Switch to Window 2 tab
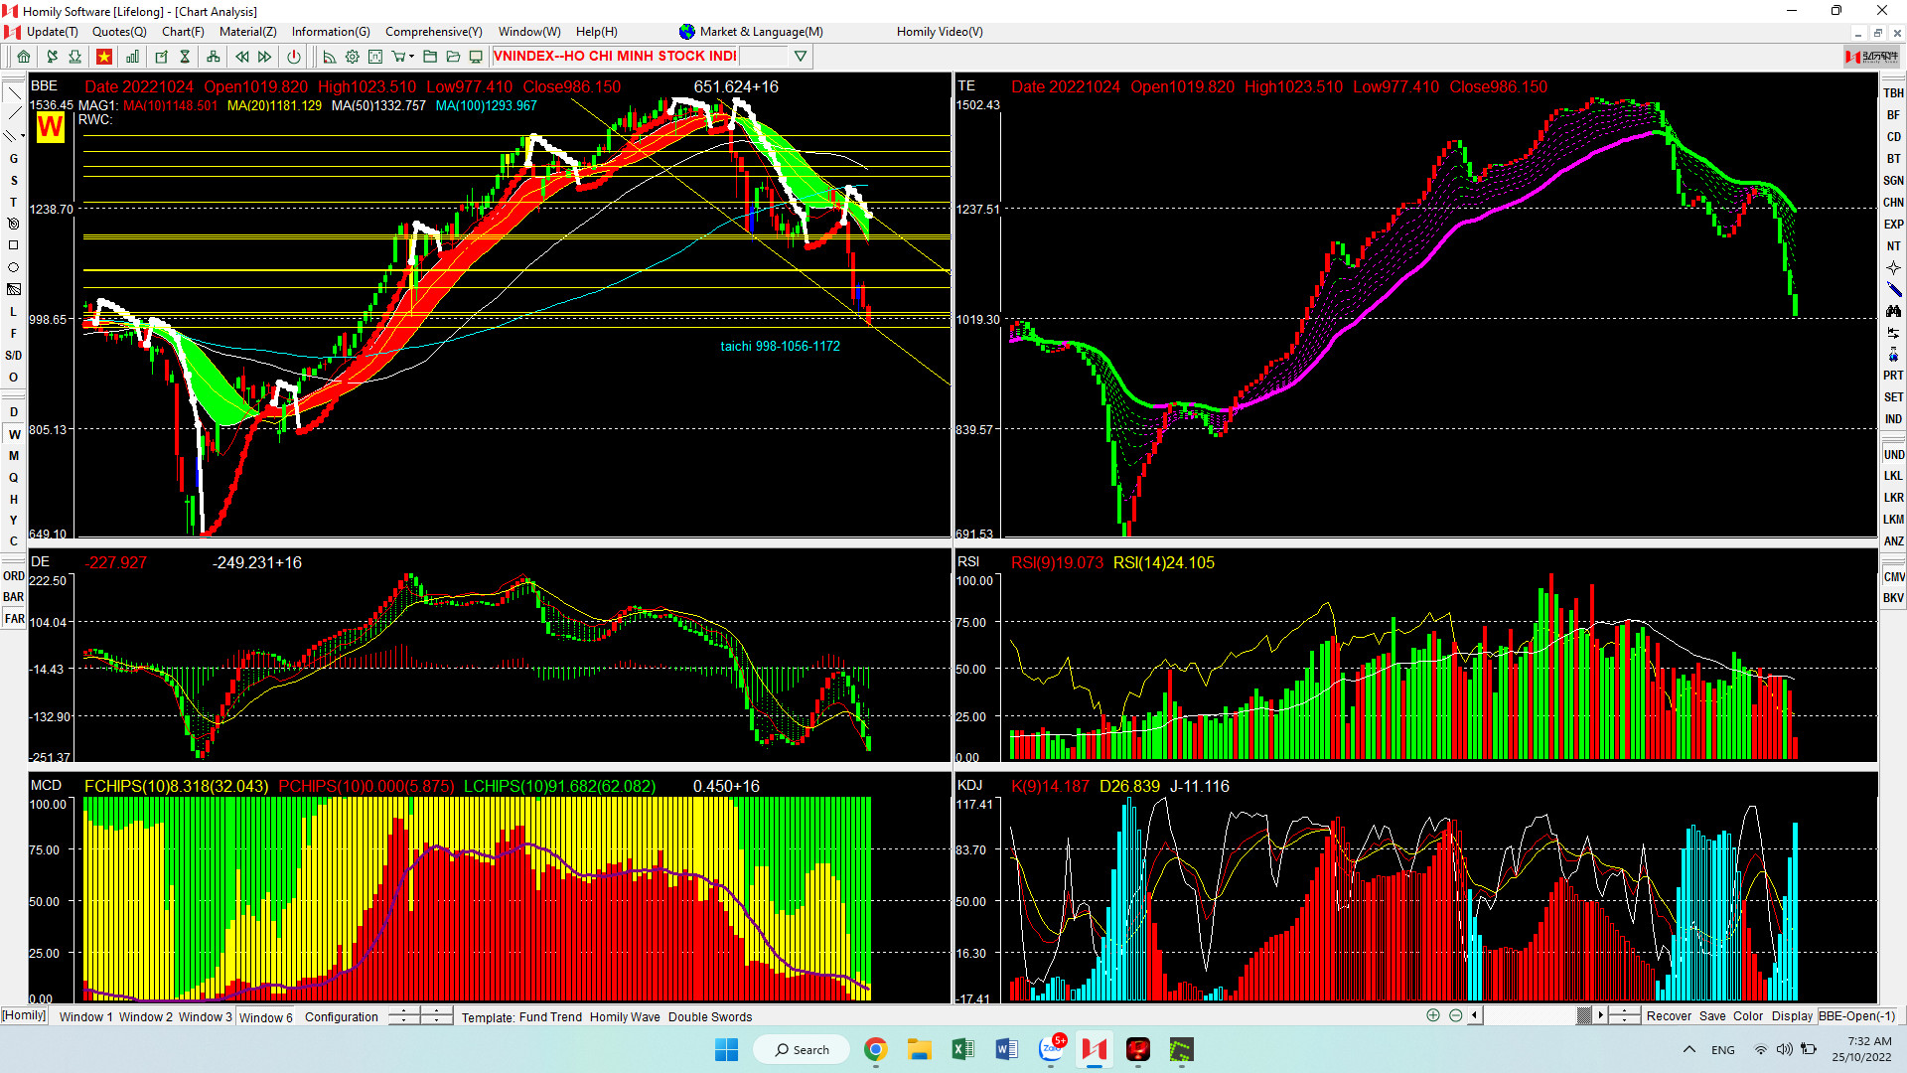Viewport: 1907px width, 1073px height. 145,1016
